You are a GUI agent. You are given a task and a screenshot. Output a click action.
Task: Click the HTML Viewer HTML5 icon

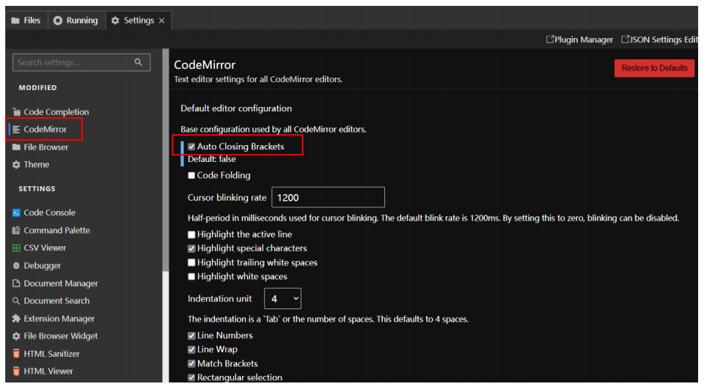pyautogui.click(x=16, y=371)
